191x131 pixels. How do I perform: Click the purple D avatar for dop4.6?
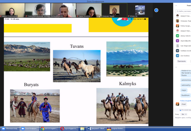point(177,41)
